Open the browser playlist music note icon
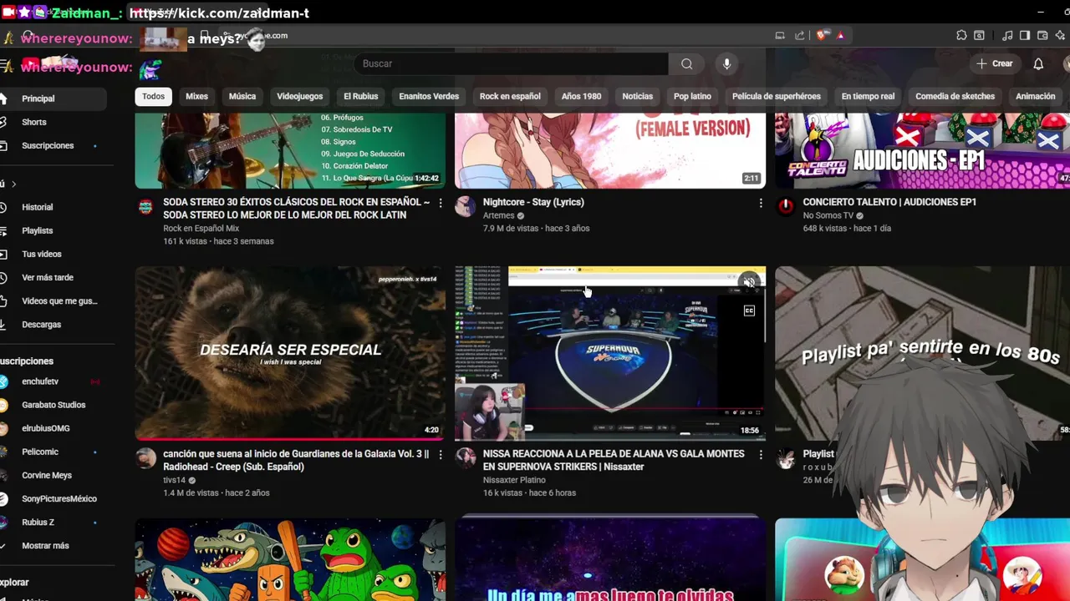This screenshot has height=601, width=1070. click(1007, 35)
